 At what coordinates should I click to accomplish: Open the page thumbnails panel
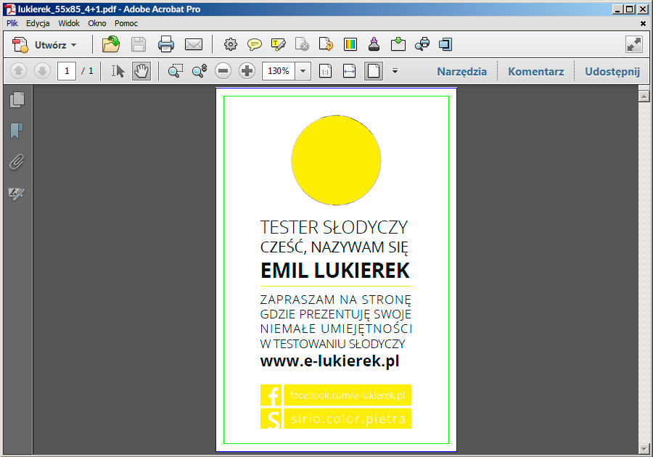click(x=17, y=99)
